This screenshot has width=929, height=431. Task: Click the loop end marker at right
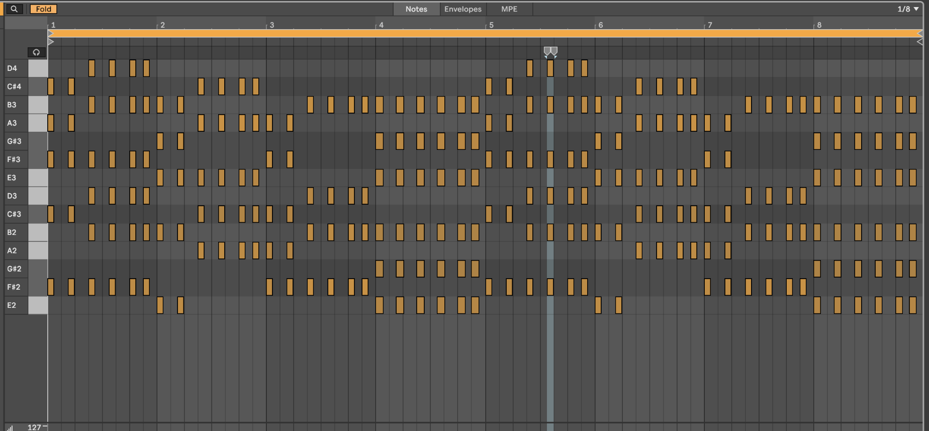919,33
